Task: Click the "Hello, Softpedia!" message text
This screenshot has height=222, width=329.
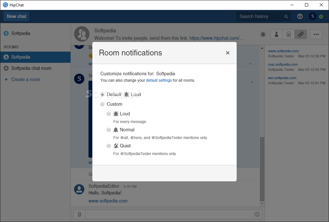Action: pos(105,193)
